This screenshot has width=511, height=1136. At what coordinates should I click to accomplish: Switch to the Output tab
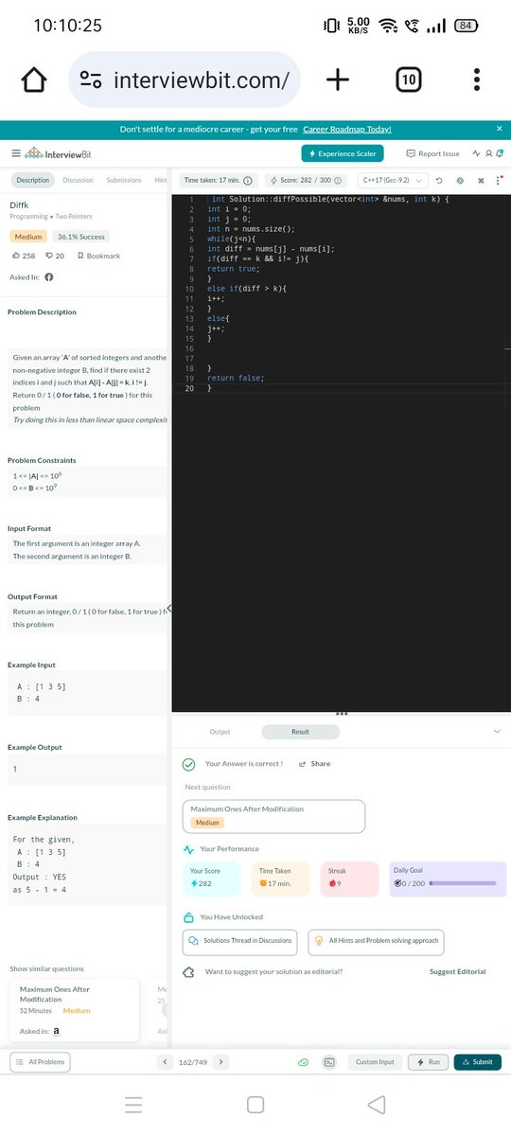220,732
